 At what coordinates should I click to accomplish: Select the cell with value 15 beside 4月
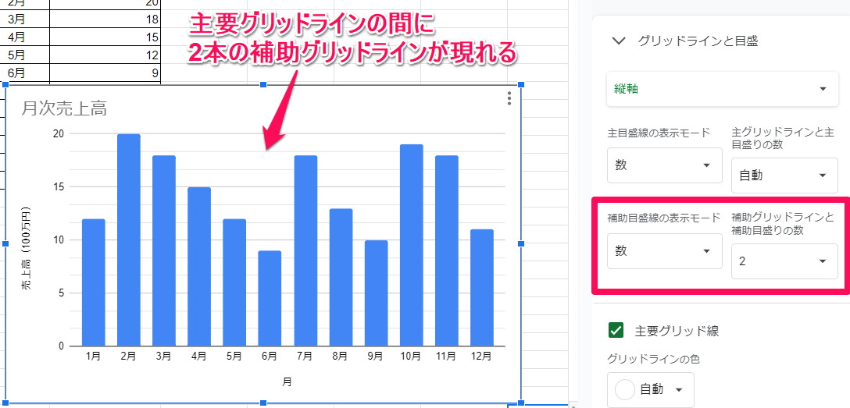click(105, 37)
